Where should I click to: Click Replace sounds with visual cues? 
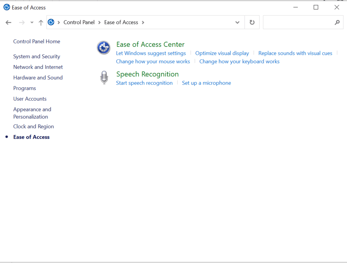point(295,53)
